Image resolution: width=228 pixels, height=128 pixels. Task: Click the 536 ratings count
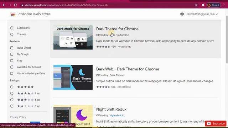pyautogui.click(x=113, y=87)
